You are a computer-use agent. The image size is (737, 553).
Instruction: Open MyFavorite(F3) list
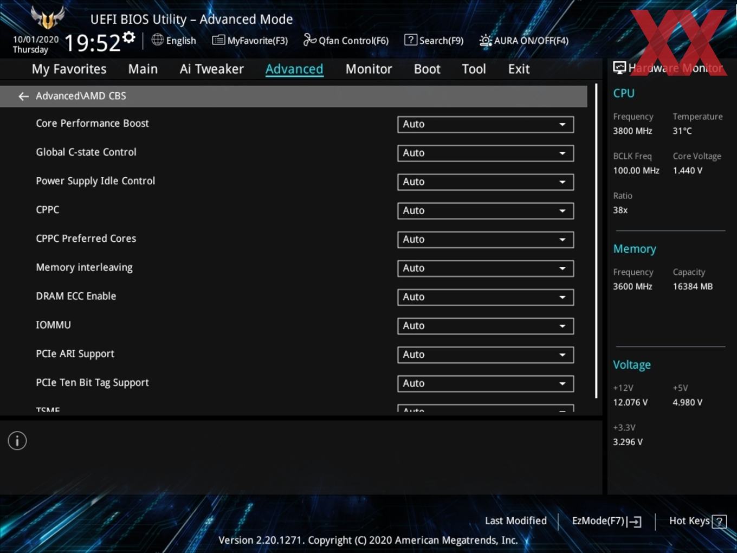tap(250, 41)
